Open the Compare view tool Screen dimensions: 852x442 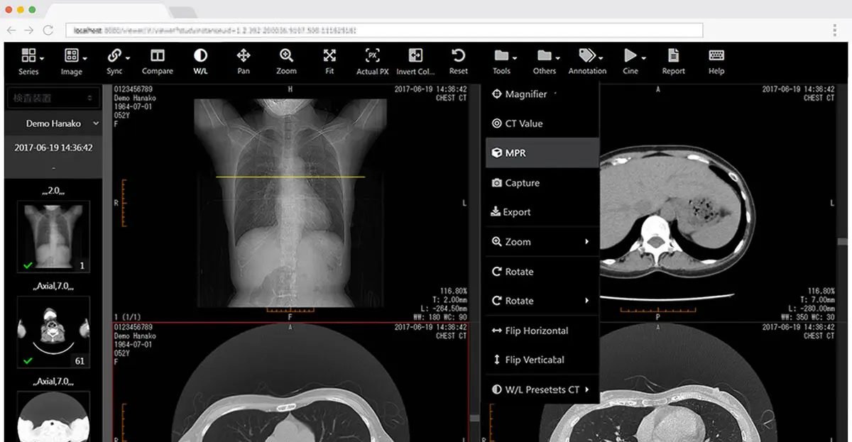pyautogui.click(x=158, y=61)
